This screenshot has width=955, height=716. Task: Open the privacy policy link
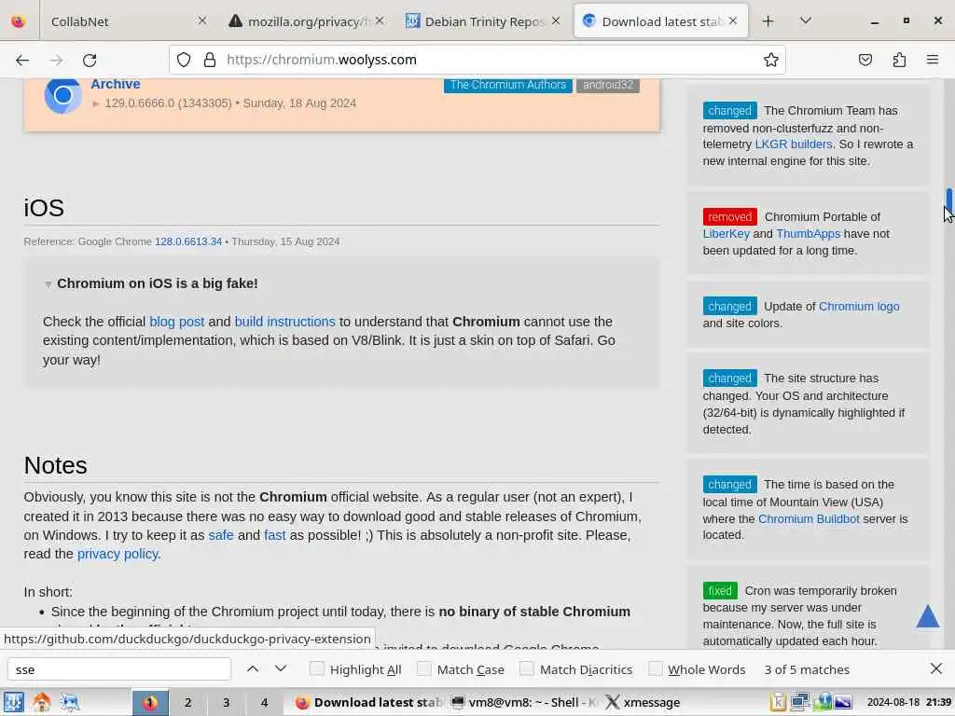pyautogui.click(x=118, y=554)
